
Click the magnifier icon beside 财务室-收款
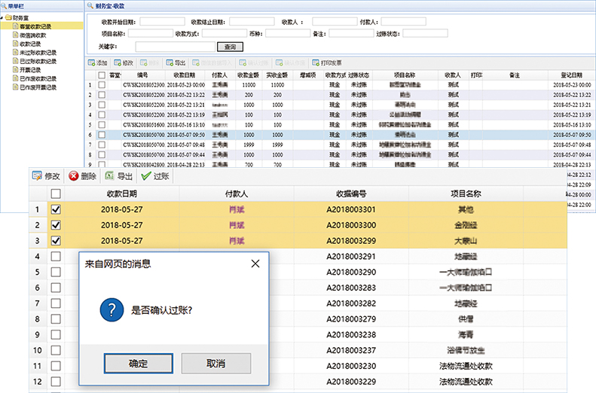tap(90, 5)
